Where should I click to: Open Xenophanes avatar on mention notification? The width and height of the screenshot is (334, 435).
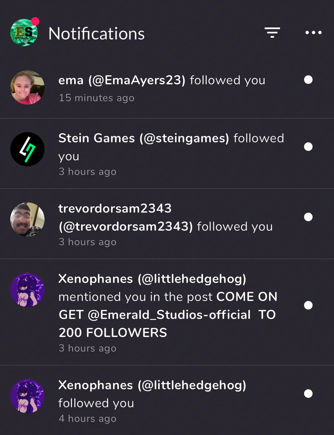[x=27, y=290]
